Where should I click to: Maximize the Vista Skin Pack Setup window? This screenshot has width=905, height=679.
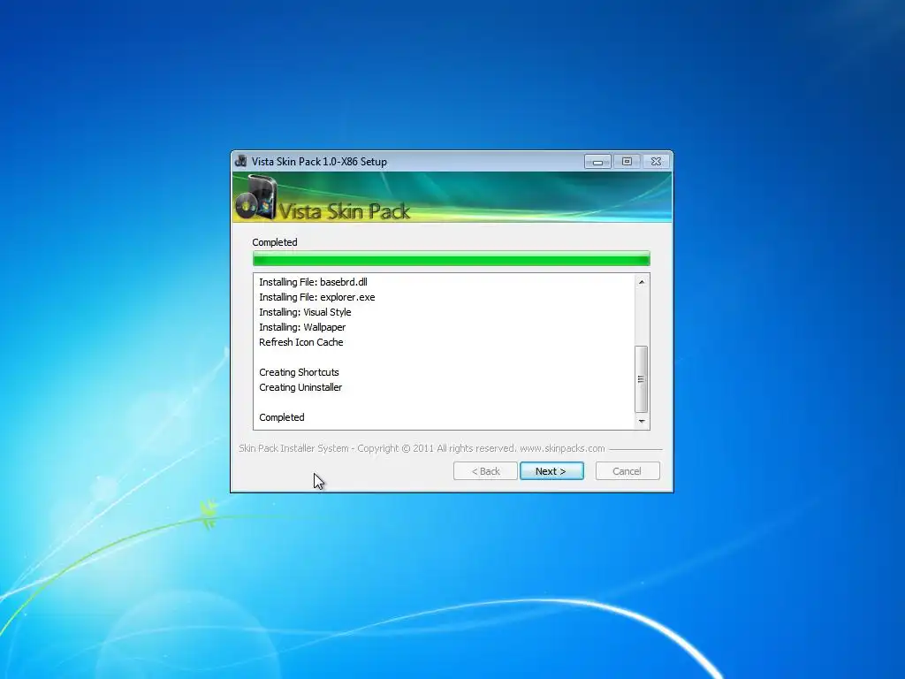click(627, 162)
